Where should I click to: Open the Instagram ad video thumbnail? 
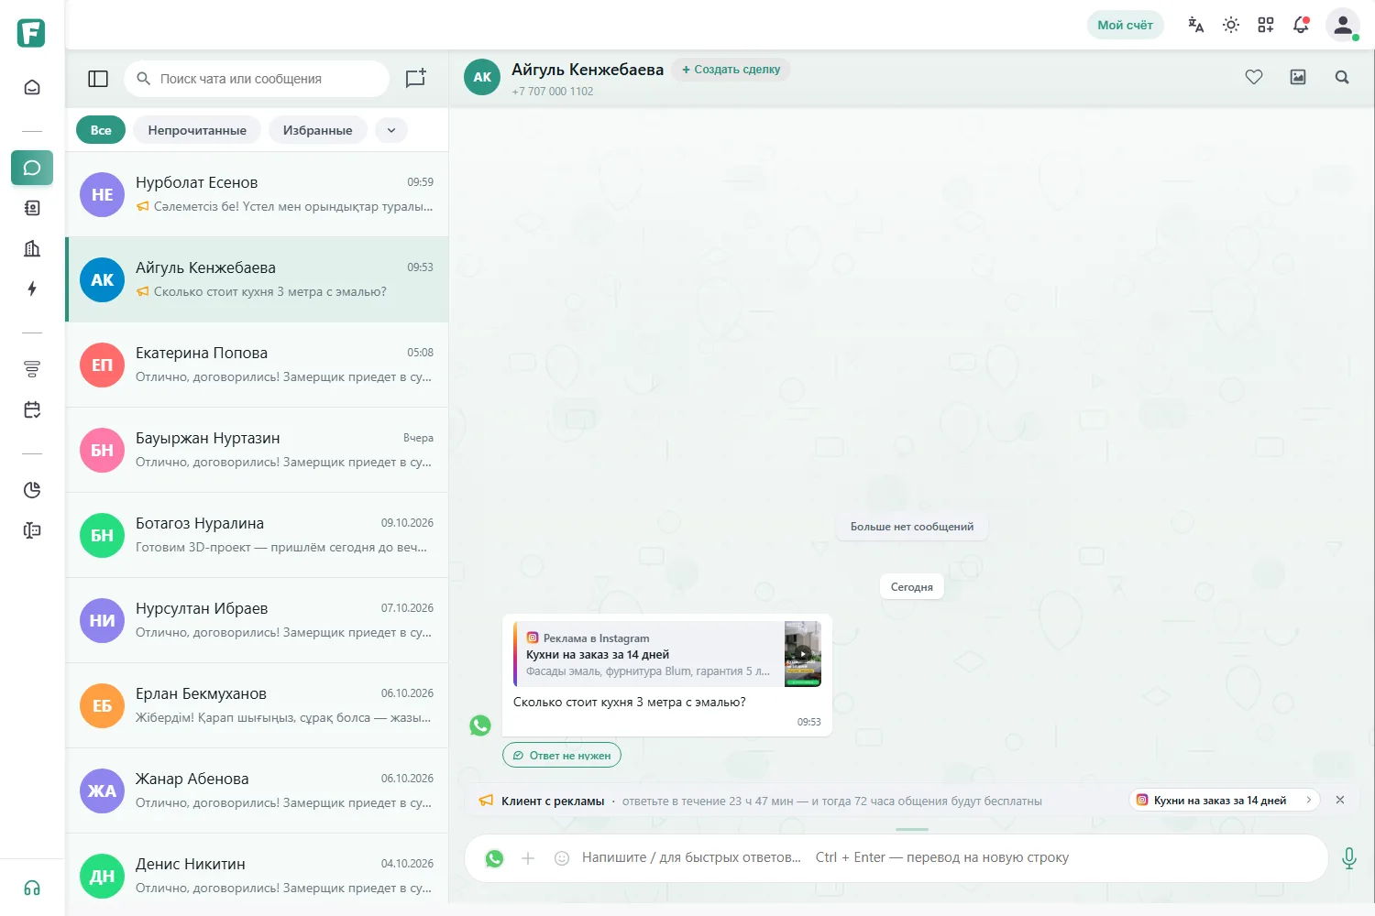tap(803, 654)
